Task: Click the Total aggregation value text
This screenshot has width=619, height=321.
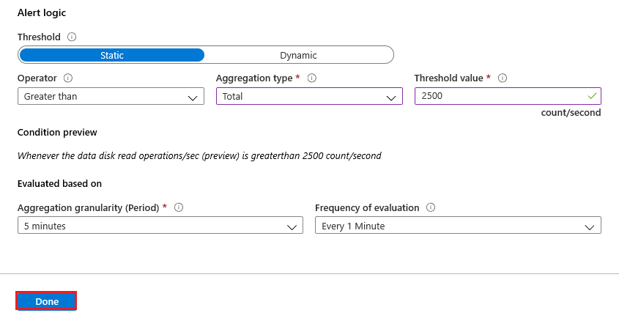Action: point(232,96)
